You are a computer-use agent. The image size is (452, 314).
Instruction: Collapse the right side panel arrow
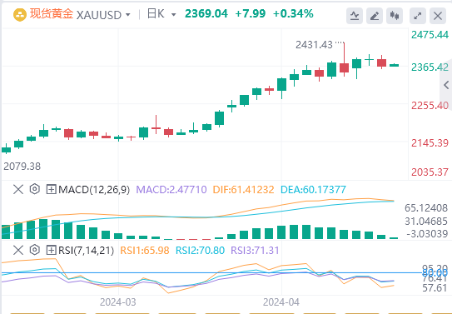(446, 85)
